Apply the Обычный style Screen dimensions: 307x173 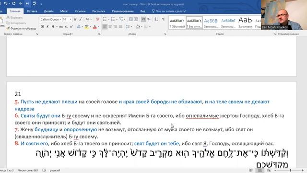pos(177,23)
